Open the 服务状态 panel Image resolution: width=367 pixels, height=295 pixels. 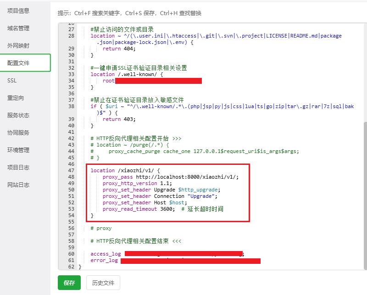point(17,115)
